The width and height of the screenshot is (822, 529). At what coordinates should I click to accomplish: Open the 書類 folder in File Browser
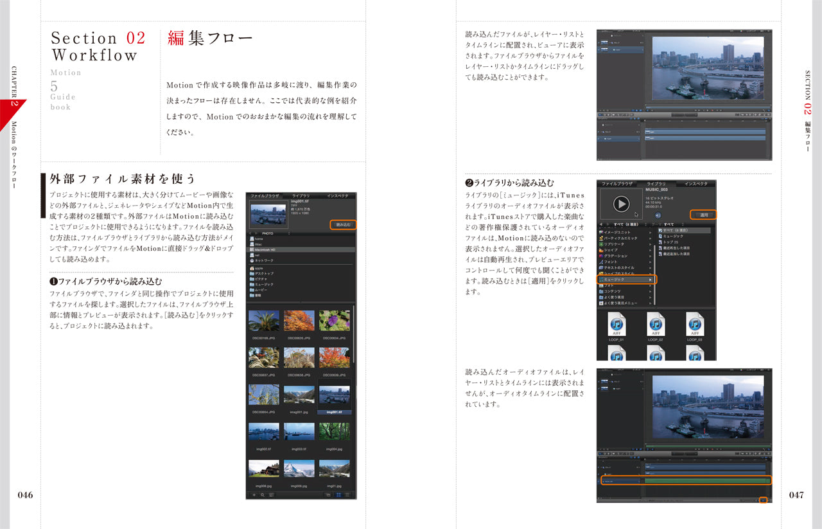tap(301, 295)
